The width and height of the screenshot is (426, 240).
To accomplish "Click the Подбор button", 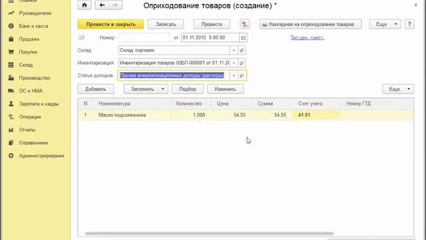I will [x=188, y=89].
